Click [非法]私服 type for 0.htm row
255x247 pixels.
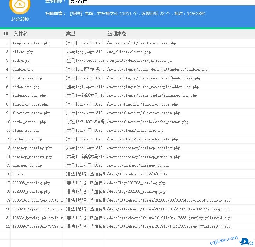(85, 174)
